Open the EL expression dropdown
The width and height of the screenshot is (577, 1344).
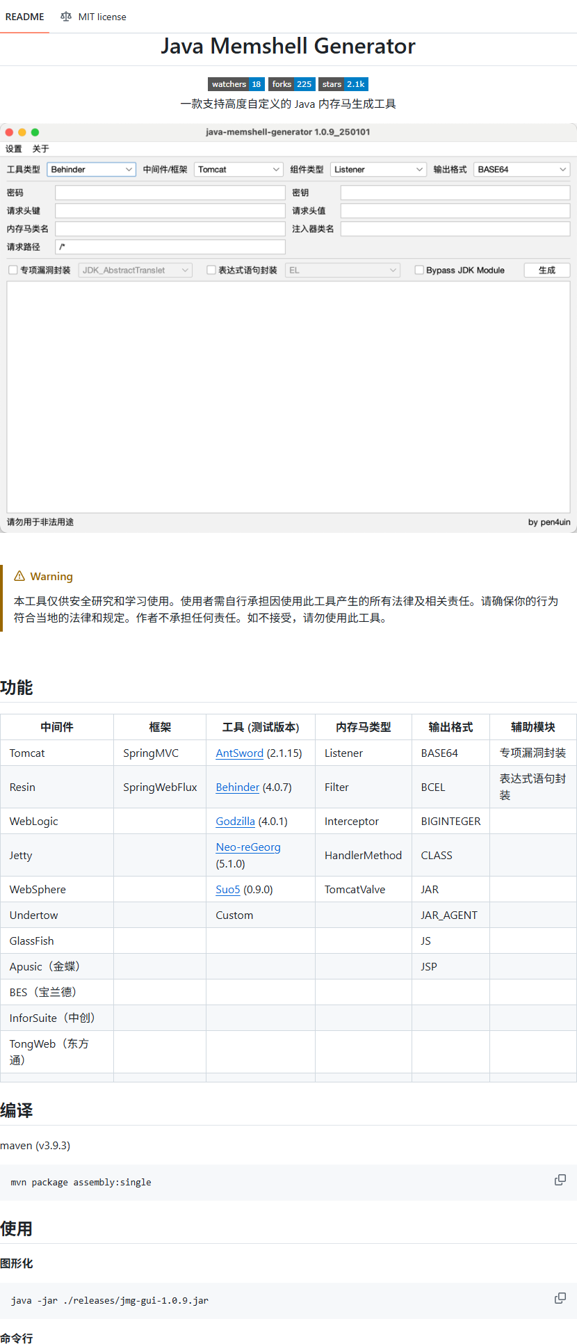tap(343, 270)
